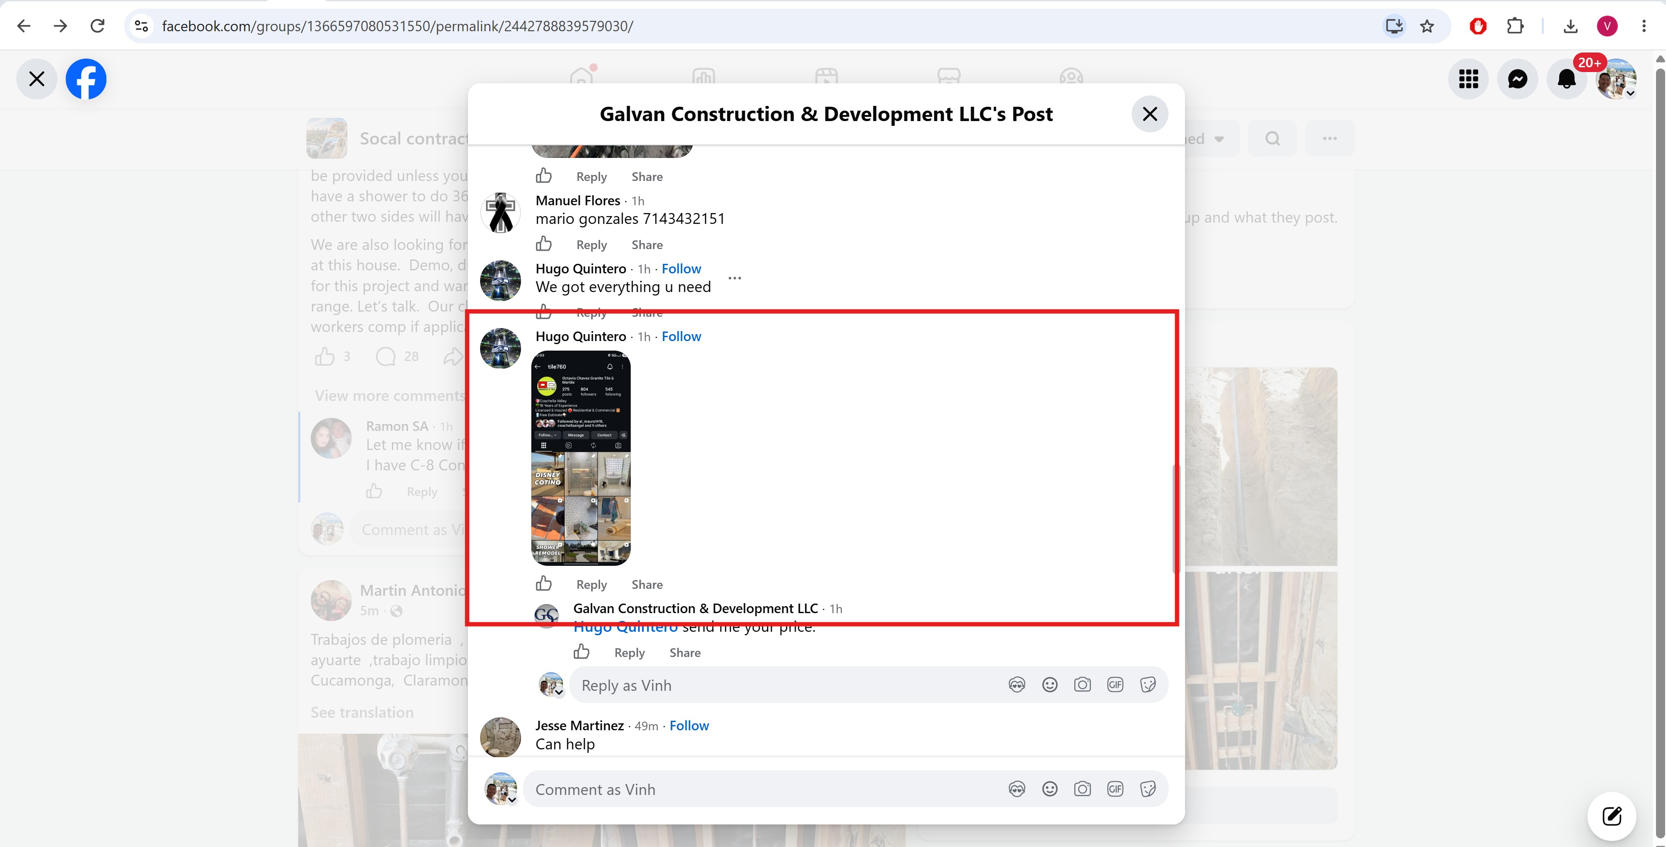The height and width of the screenshot is (847, 1666).
Task: Open Messenger chats
Action: tap(1517, 79)
